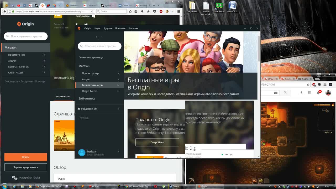Expand Бесплатные игры chevron in Origin client
336x189 pixels.
pos(118,85)
